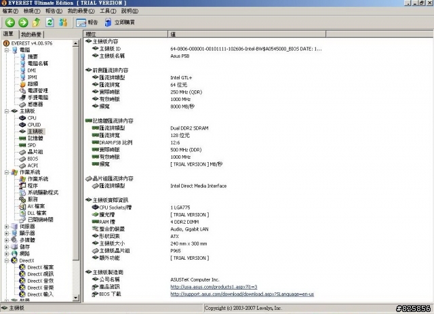Refresh the page with the refresh icon

pos(50,22)
